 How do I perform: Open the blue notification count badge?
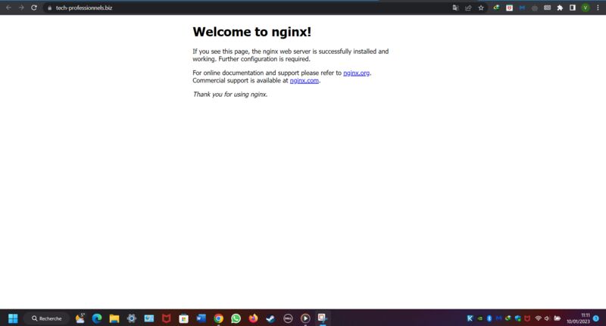click(x=596, y=318)
